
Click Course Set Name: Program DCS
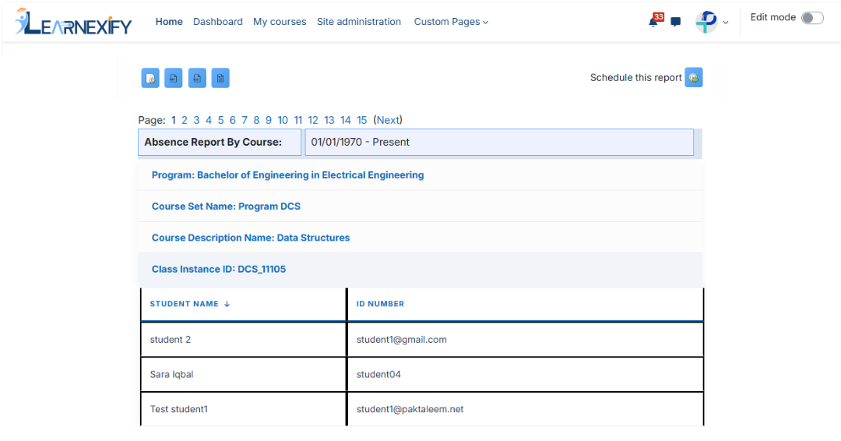(x=226, y=206)
